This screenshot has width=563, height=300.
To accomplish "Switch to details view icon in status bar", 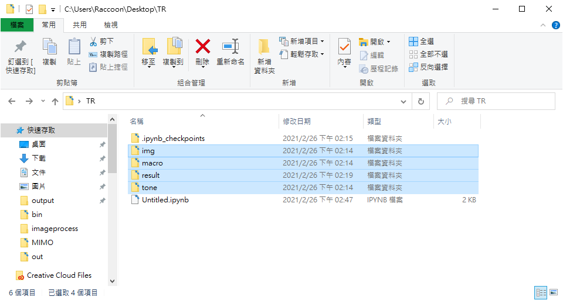I will pos(540,292).
